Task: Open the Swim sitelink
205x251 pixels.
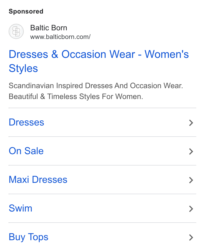Action: tap(20, 208)
